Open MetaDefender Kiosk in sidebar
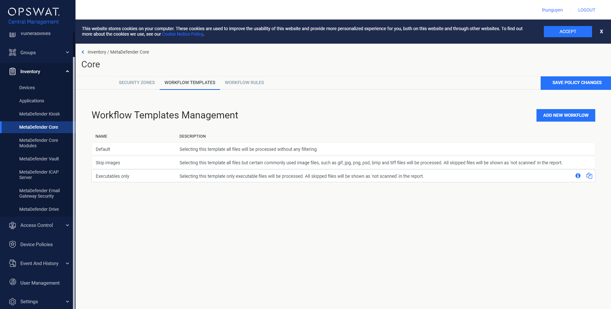 click(40, 114)
